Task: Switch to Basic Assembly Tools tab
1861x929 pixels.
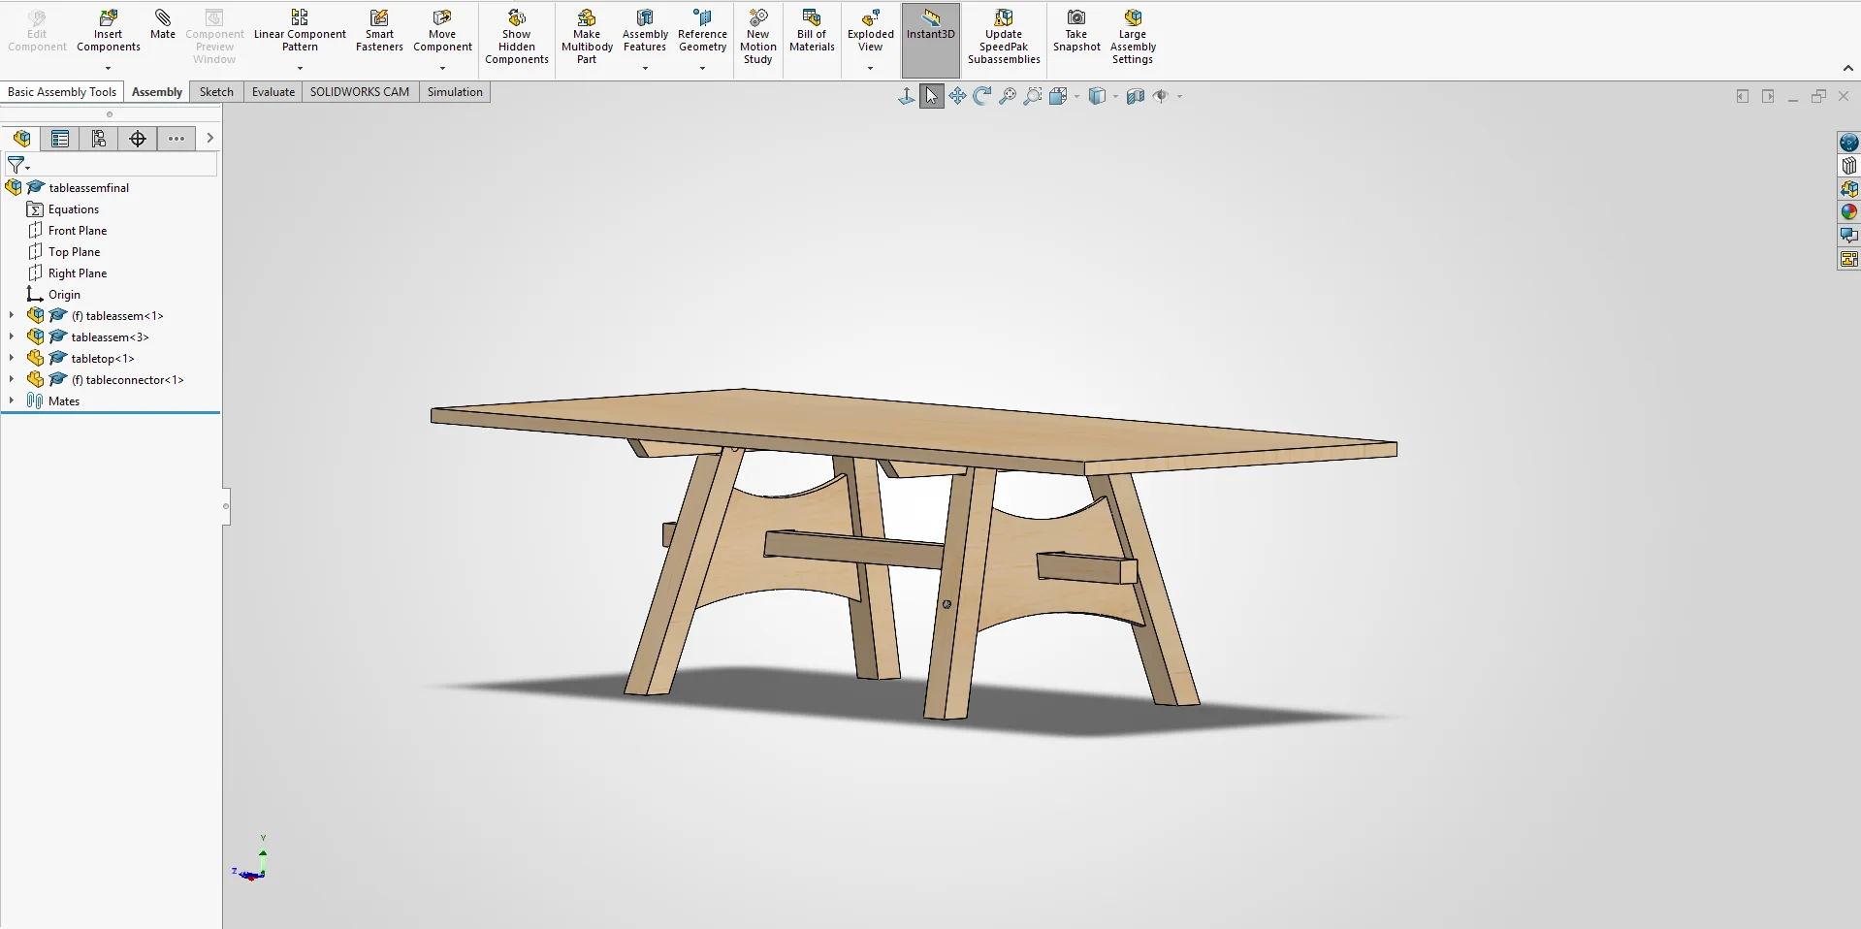Action: 62,92
